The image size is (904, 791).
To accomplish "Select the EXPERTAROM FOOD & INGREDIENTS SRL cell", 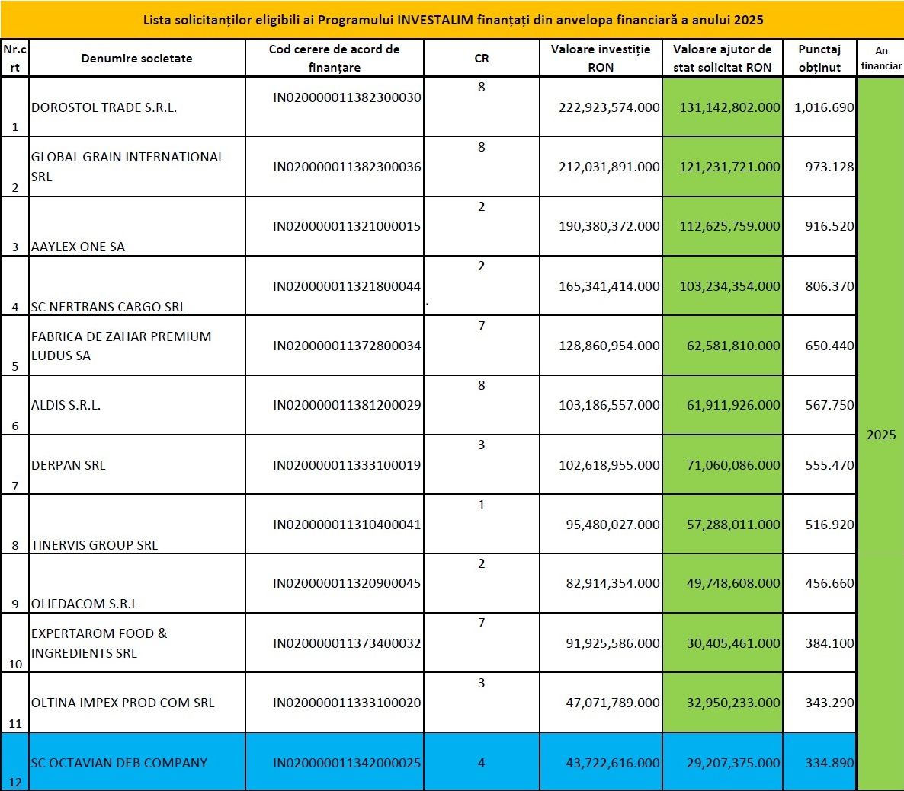I will coord(99,643).
